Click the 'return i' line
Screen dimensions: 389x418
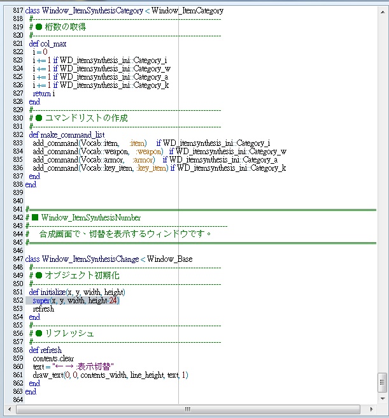point(44,94)
